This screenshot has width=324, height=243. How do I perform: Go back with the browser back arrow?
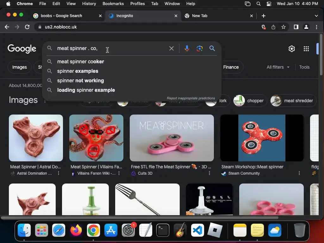[7, 27]
